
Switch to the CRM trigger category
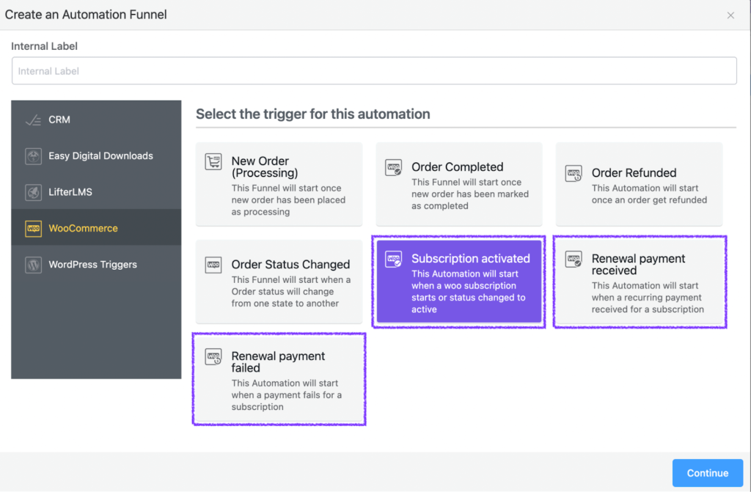tap(96, 119)
